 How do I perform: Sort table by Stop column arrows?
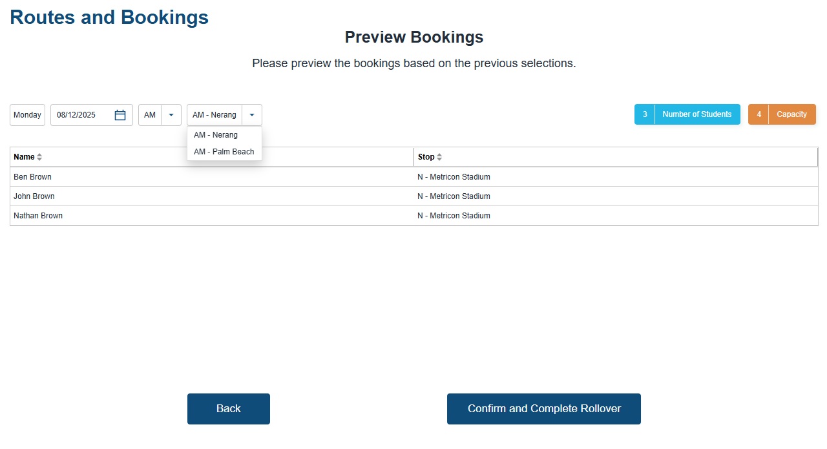coord(439,157)
